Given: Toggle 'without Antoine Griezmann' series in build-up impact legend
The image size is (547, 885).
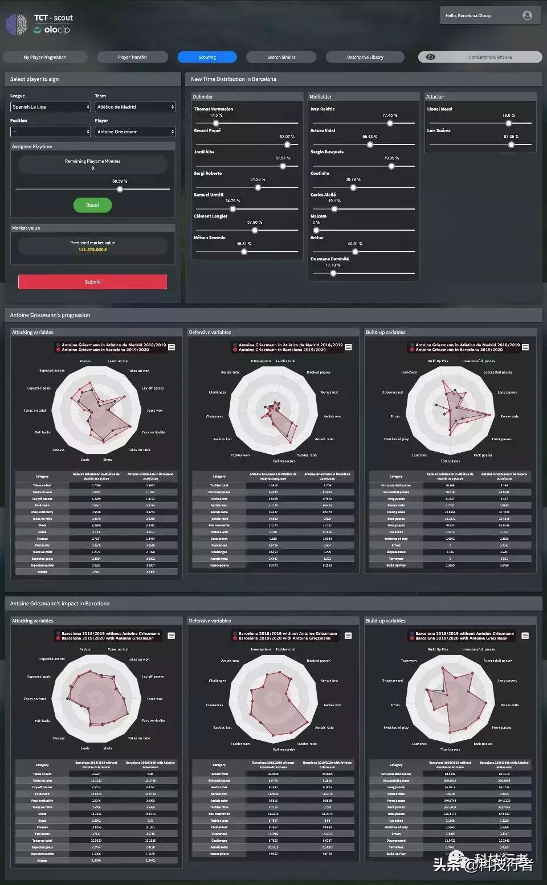Looking at the screenshot, I should coord(462,633).
